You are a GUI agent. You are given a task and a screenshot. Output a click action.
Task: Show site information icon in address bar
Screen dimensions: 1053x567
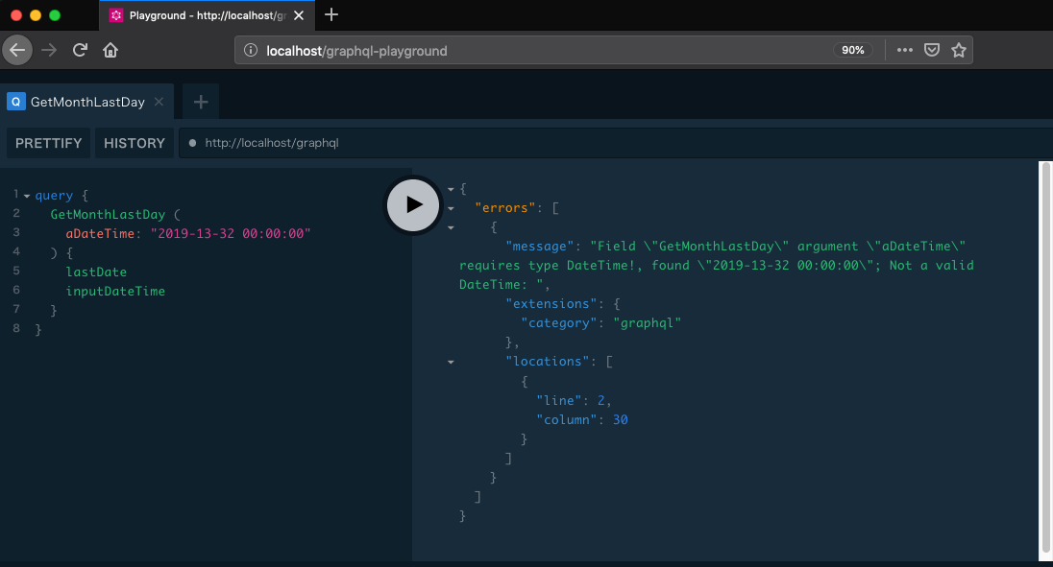251,50
